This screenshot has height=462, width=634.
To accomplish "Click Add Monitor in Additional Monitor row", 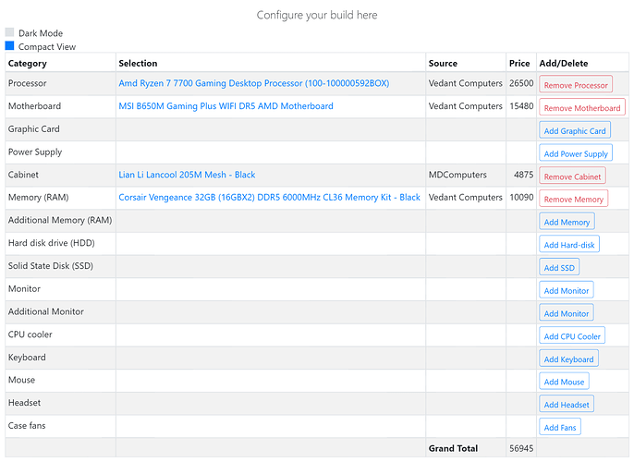I will point(566,313).
